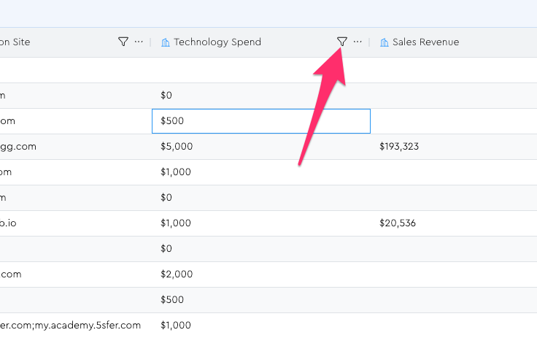Sort by Technology Spend column header
Image resolution: width=537 pixels, height=338 pixels.
[217, 42]
